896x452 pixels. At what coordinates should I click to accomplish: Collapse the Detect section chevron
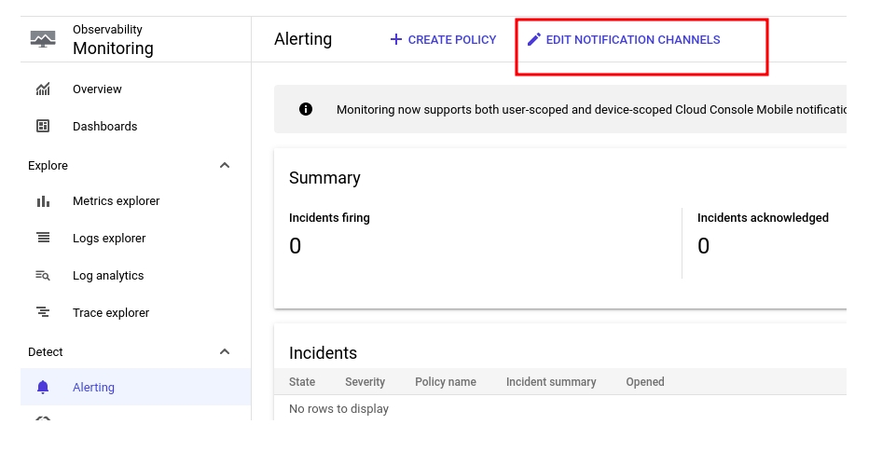[224, 352]
